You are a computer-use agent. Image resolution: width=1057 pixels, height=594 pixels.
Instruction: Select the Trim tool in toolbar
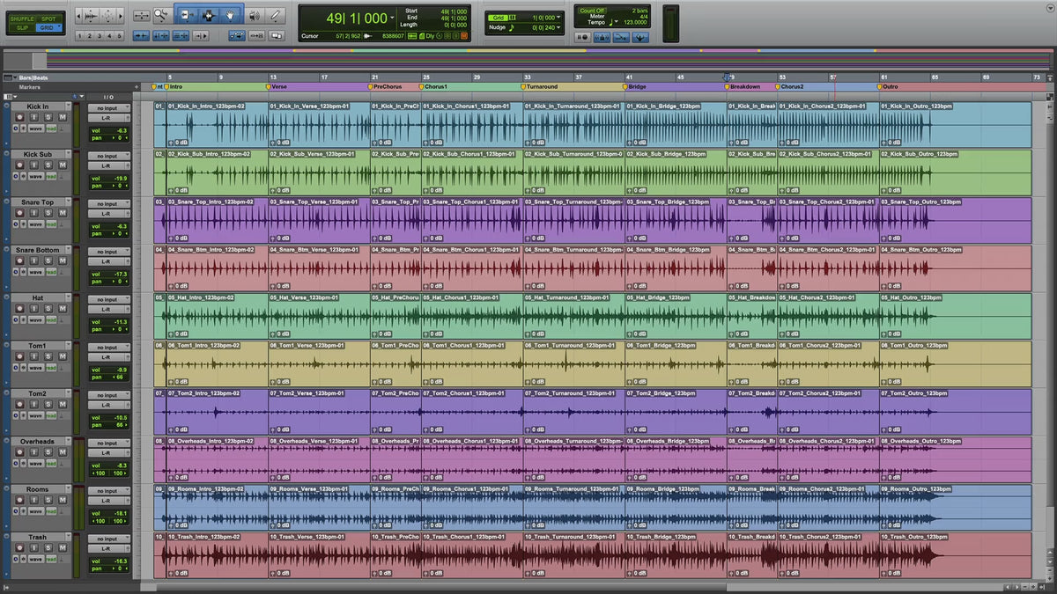click(186, 15)
